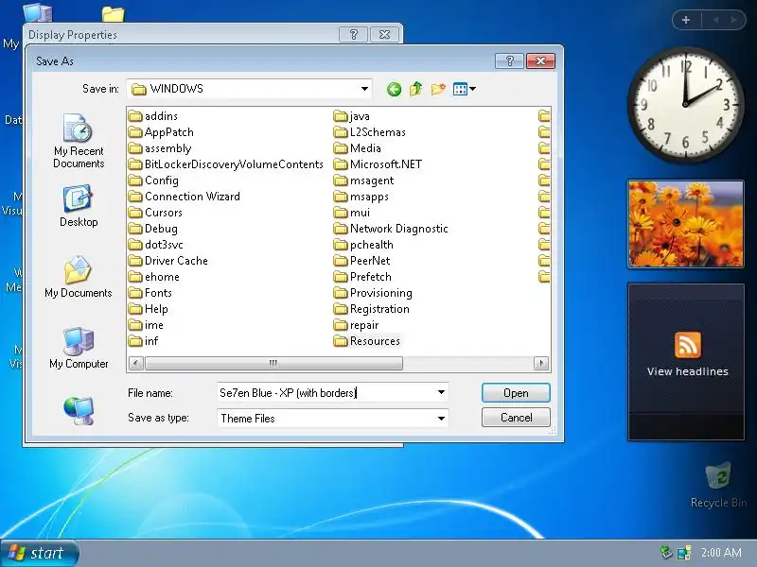The image size is (757, 567).
Task: Select My Computer in the places bar
Action: [79, 348]
